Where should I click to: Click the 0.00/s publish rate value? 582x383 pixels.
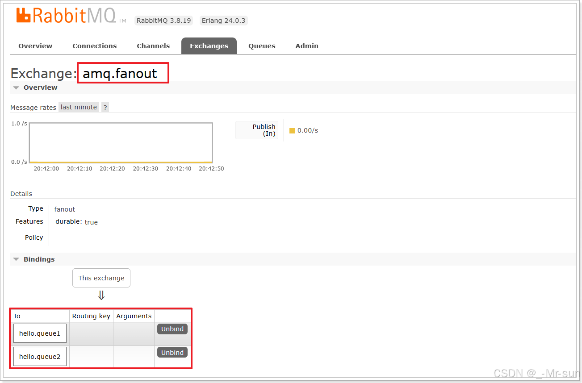[308, 130]
